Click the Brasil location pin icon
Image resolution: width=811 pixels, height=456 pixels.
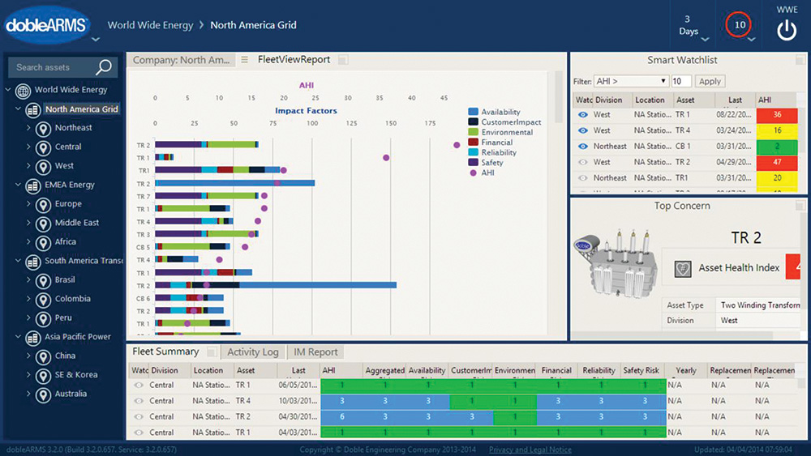[x=43, y=281]
